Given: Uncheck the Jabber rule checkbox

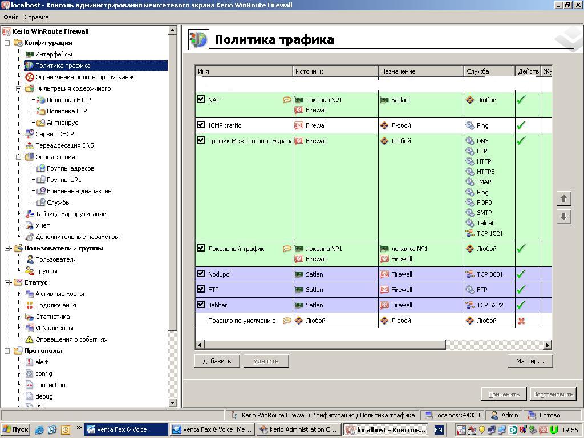Looking at the screenshot, I should [x=201, y=305].
